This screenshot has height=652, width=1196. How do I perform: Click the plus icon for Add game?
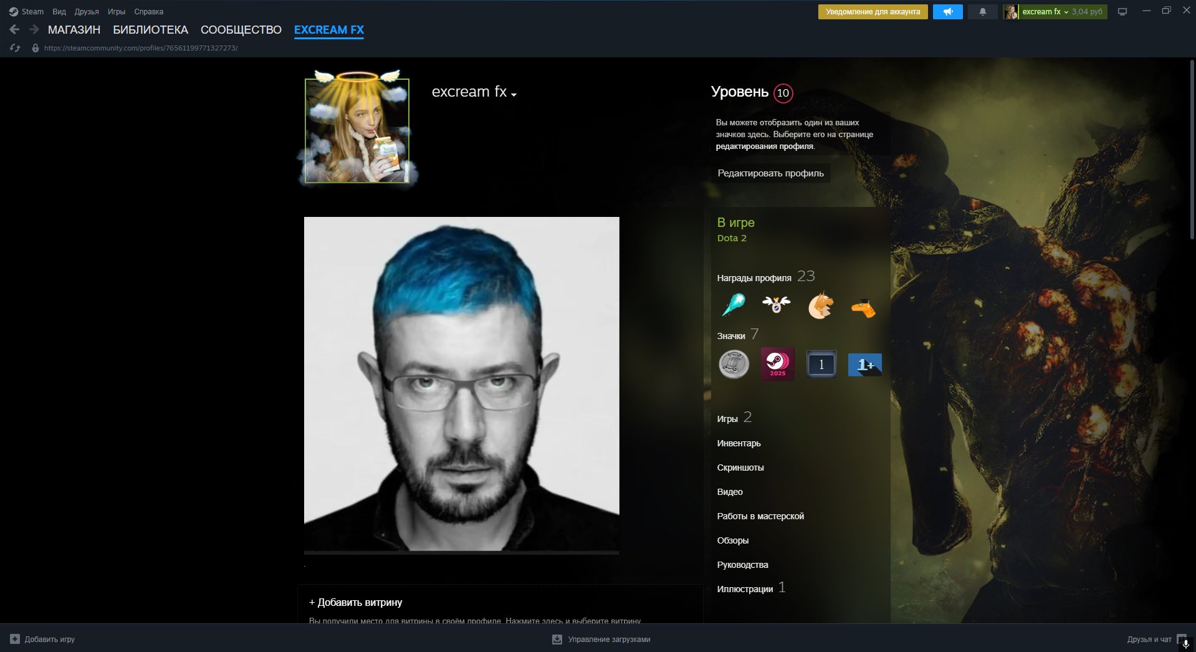[15, 639]
